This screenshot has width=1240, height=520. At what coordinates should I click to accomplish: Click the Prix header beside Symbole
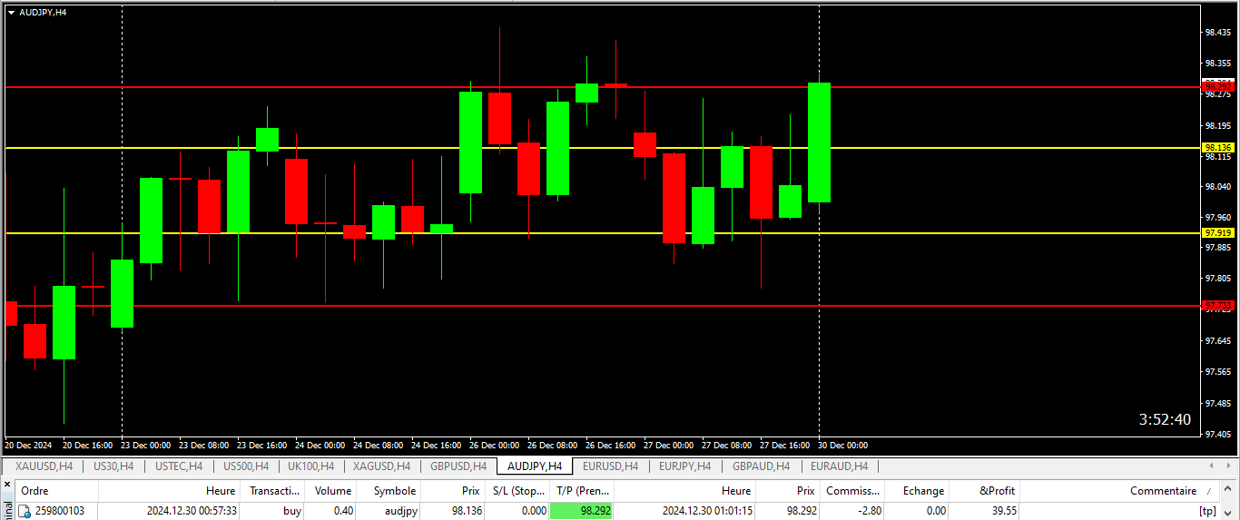coord(452,491)
